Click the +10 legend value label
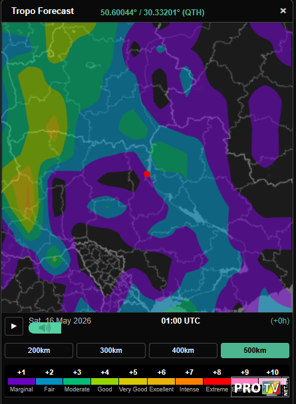Viewport: 296px width, 404px height. click(273, 372)
